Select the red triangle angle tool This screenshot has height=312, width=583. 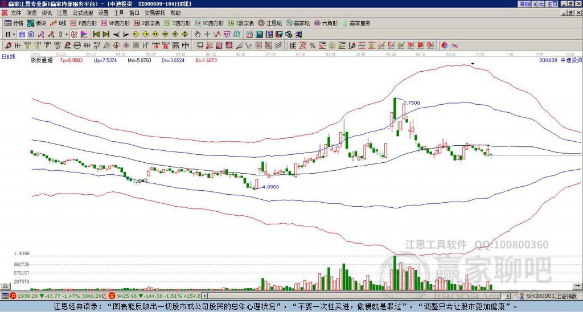pyautogui.click(x=106, y=46)
